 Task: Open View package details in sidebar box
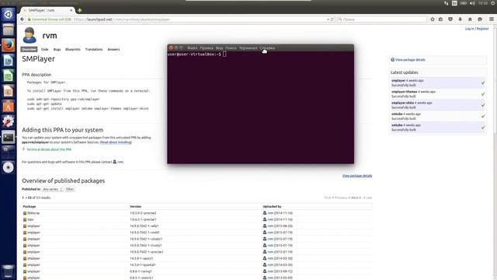pyautogui.click(x=410, y=60)
